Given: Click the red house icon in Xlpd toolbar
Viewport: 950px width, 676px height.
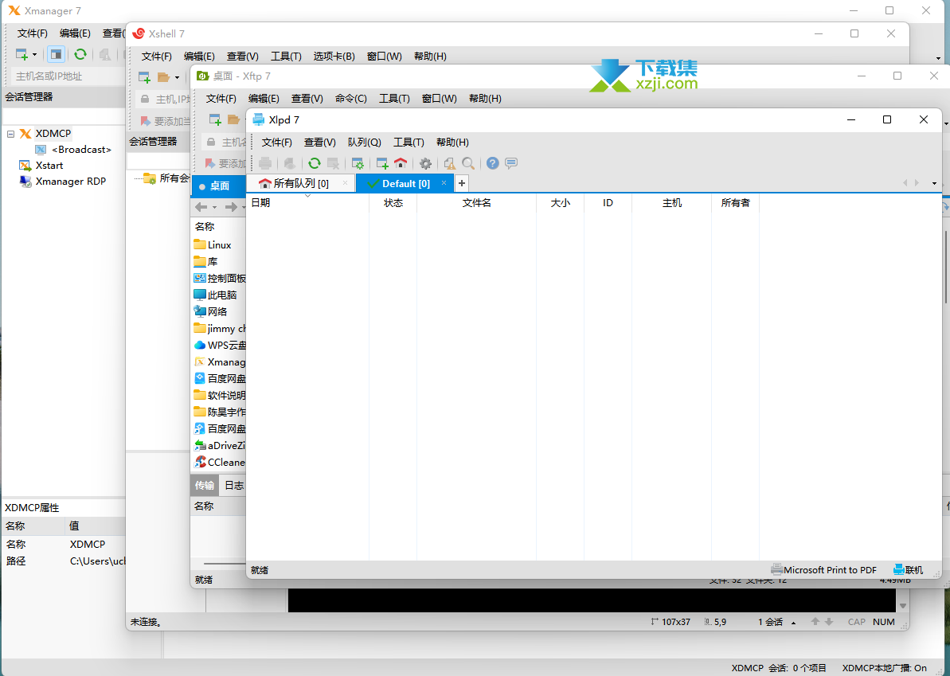Looking at the screenshot, I should [401, 163].
